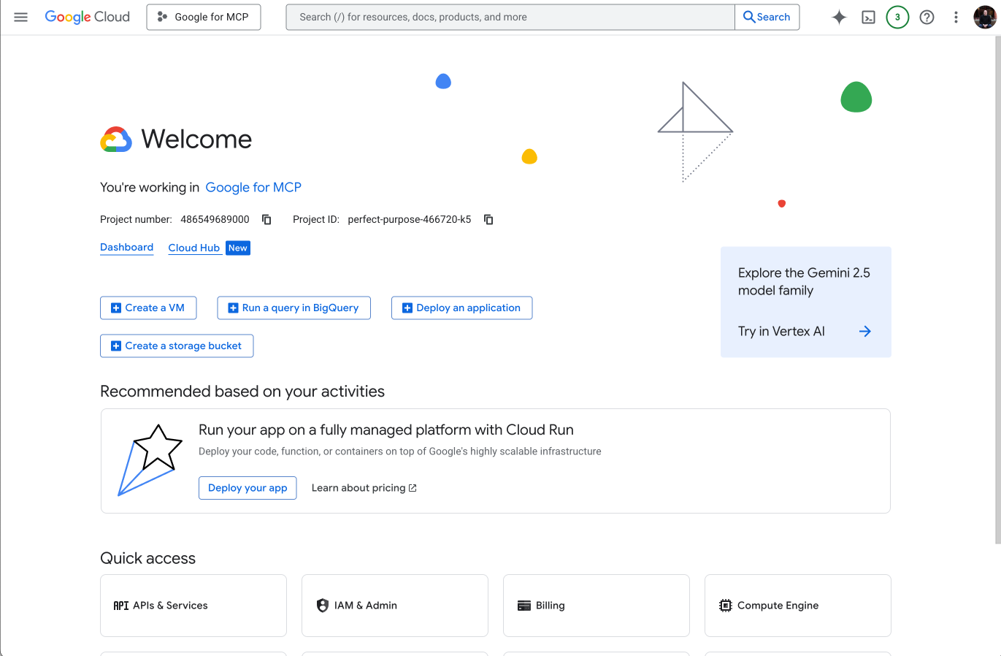Screen dimensions: 1001x656
Task: Open the three-dot settings menu
Action: coord(956,17)
